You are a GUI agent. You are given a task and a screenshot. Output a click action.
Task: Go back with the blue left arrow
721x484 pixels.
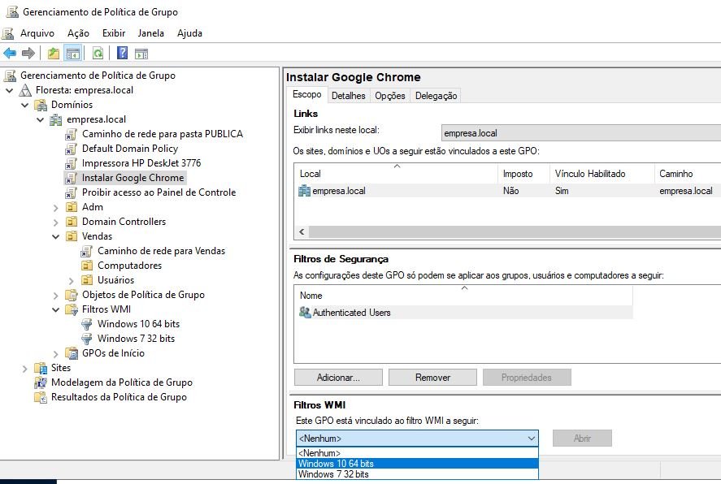point(10,54)
